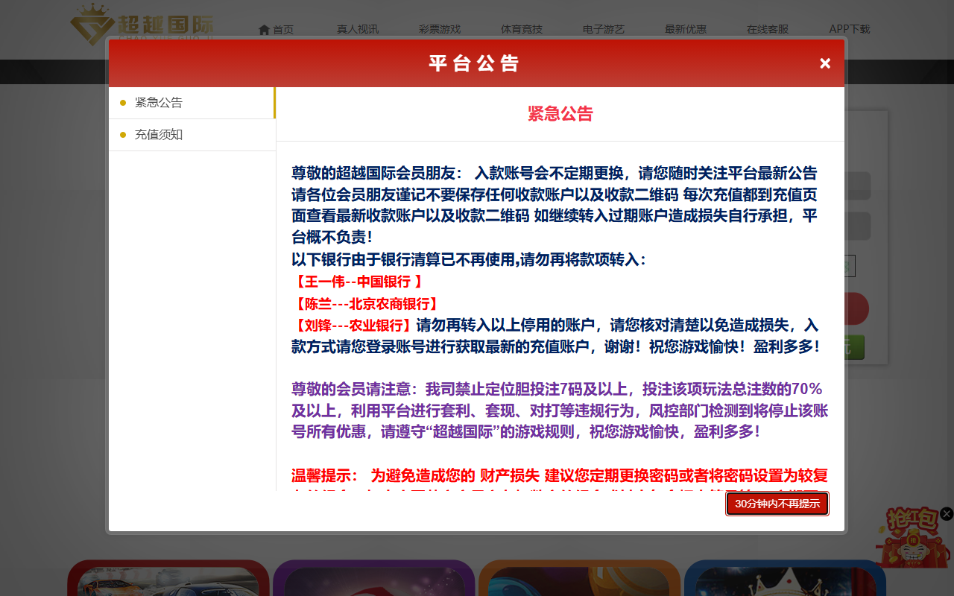Select the 紧急公告 sidebar item
The width and height of the screenshot is (954, 596).
click(192, 103)
